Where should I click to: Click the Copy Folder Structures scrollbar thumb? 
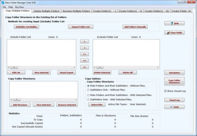coord(17,100)
